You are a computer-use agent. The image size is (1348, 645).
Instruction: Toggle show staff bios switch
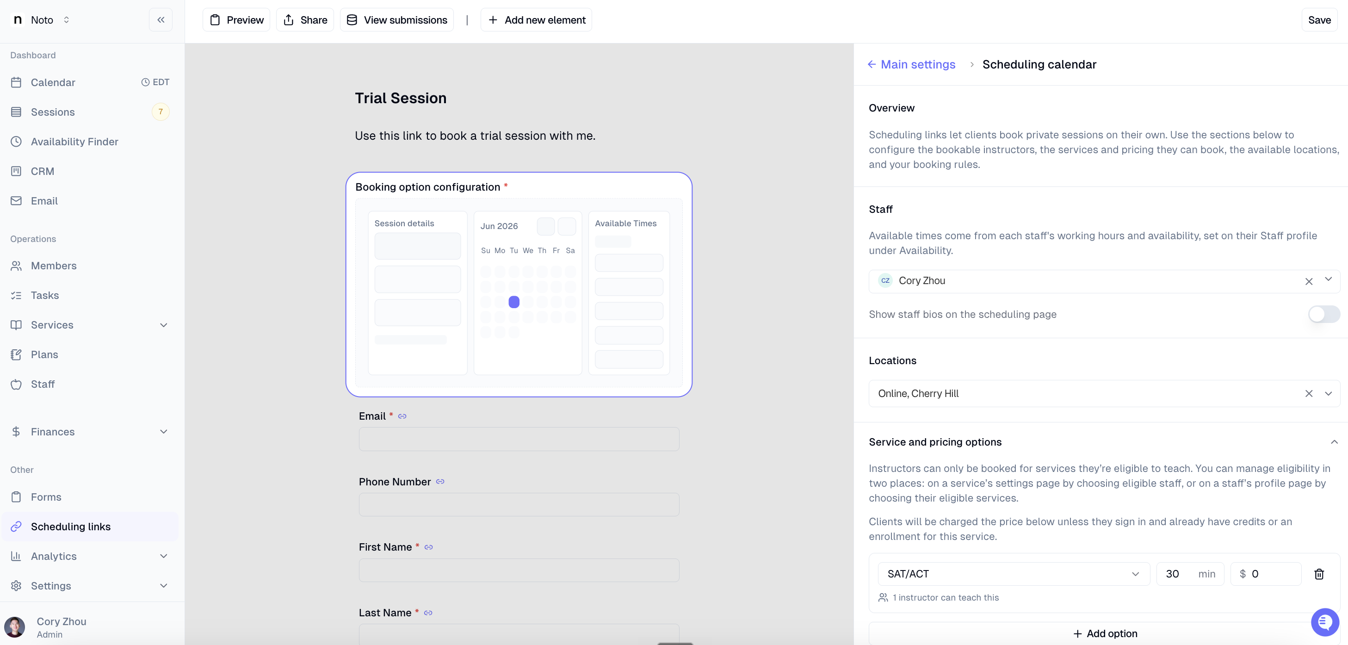click(x=1324, y=314)
